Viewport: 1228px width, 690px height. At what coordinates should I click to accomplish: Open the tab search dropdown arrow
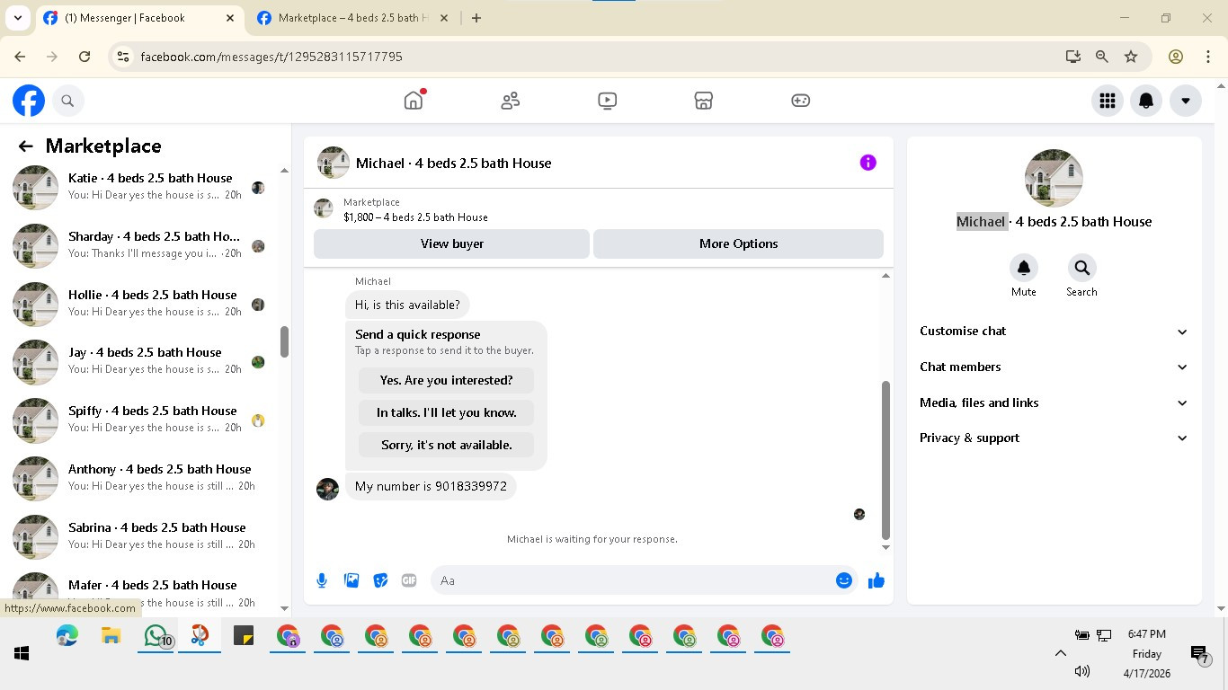click(17, 18)
